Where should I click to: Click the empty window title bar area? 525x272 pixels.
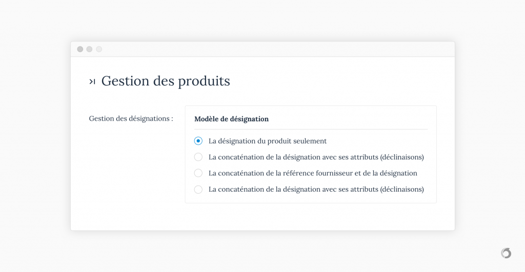point(278,49)
